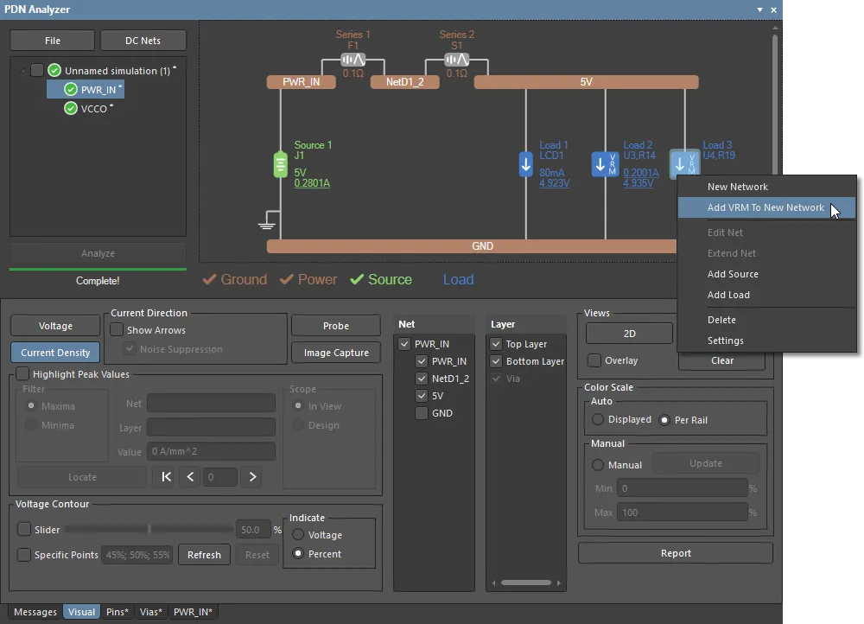Screen dimensions: 864x624
Task: Click the Load 2 VRM icon
Action: coord(605,164)
